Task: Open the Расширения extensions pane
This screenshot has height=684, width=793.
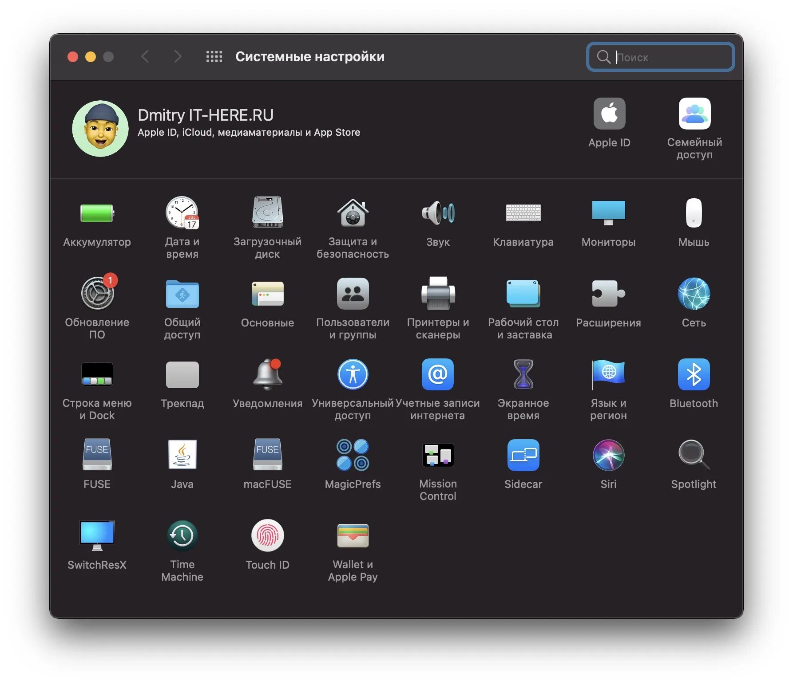Action: point(608,294)
